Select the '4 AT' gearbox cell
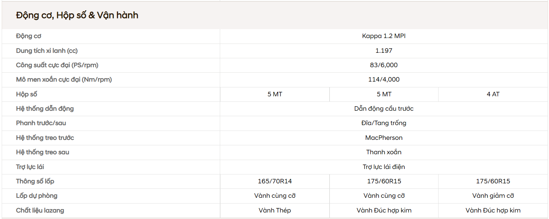The height and width of the screenshot is (219, 549). [x=493, y=94]
